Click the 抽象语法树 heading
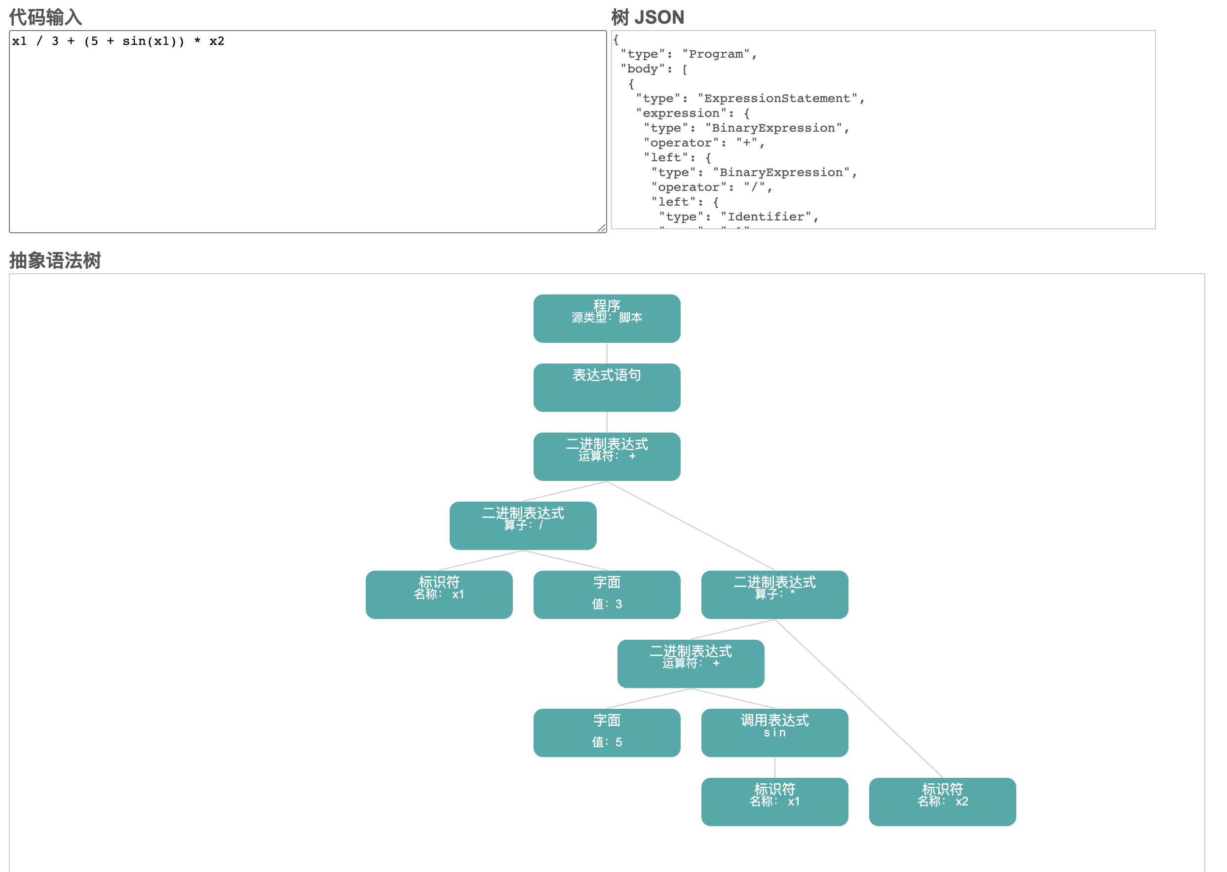Image resolution: width=1227 pixels, height=872 pixels. pos(55,260)
